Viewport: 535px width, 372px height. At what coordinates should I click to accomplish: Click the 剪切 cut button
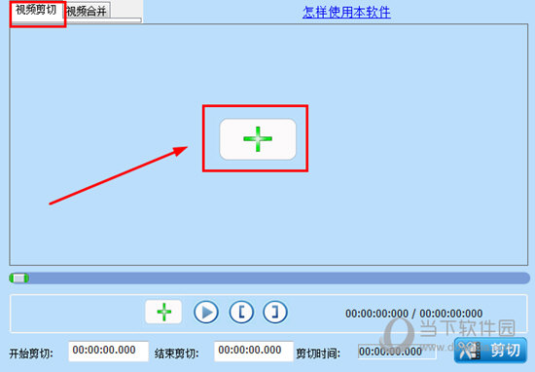(x=490, y=351)
